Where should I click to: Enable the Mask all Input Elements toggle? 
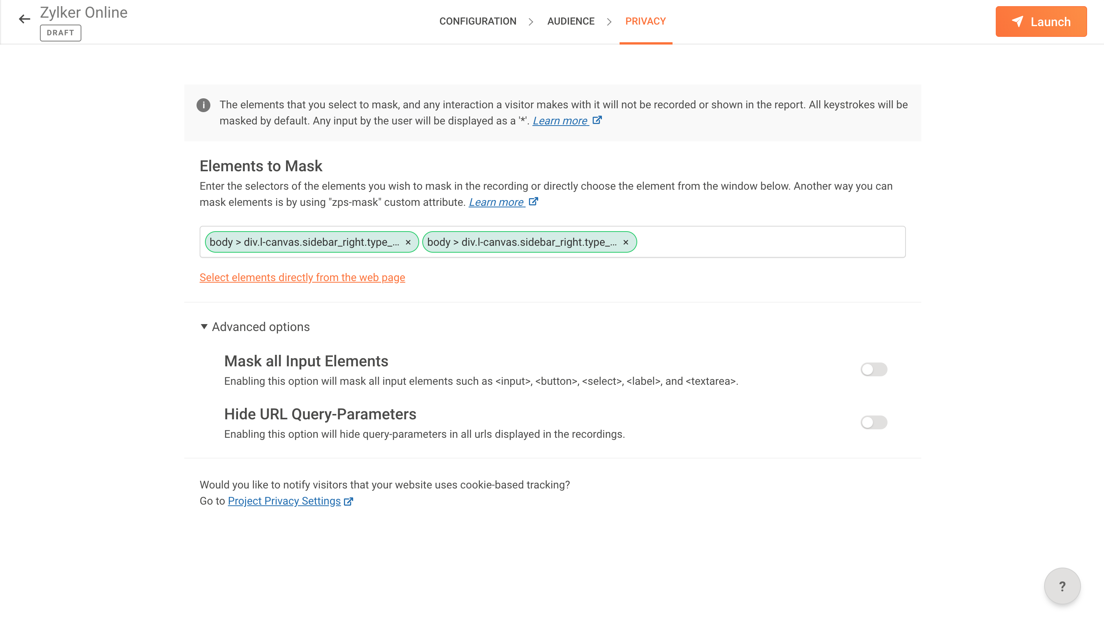coord(873,369)
